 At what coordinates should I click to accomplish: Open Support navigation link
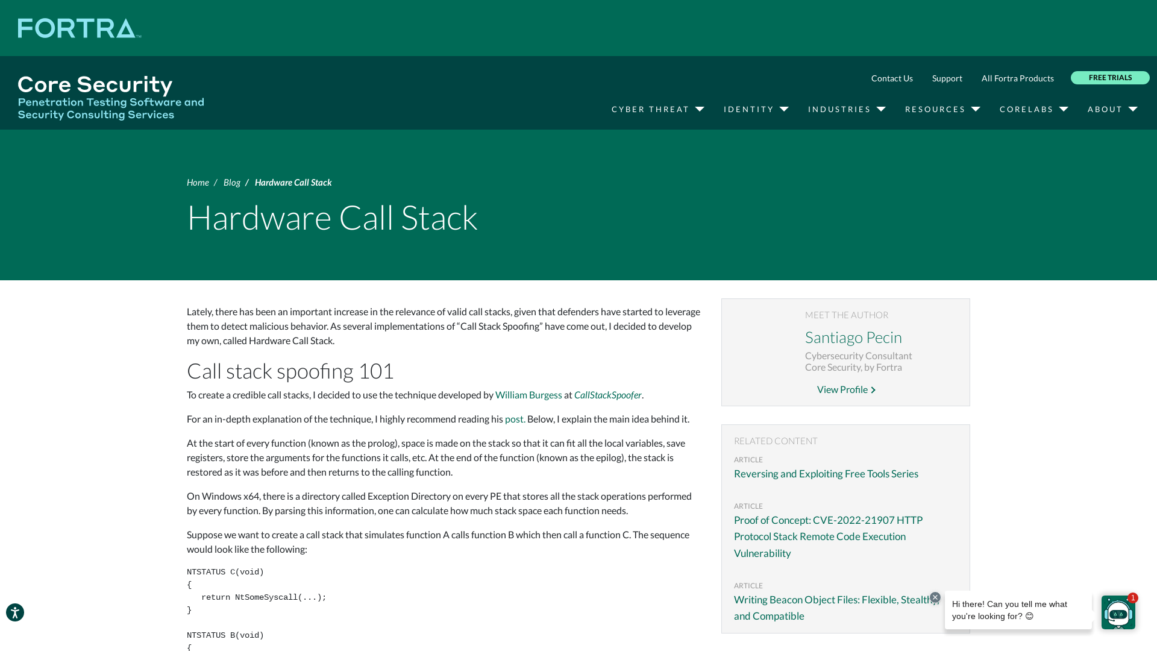click(x=947, y=78)
